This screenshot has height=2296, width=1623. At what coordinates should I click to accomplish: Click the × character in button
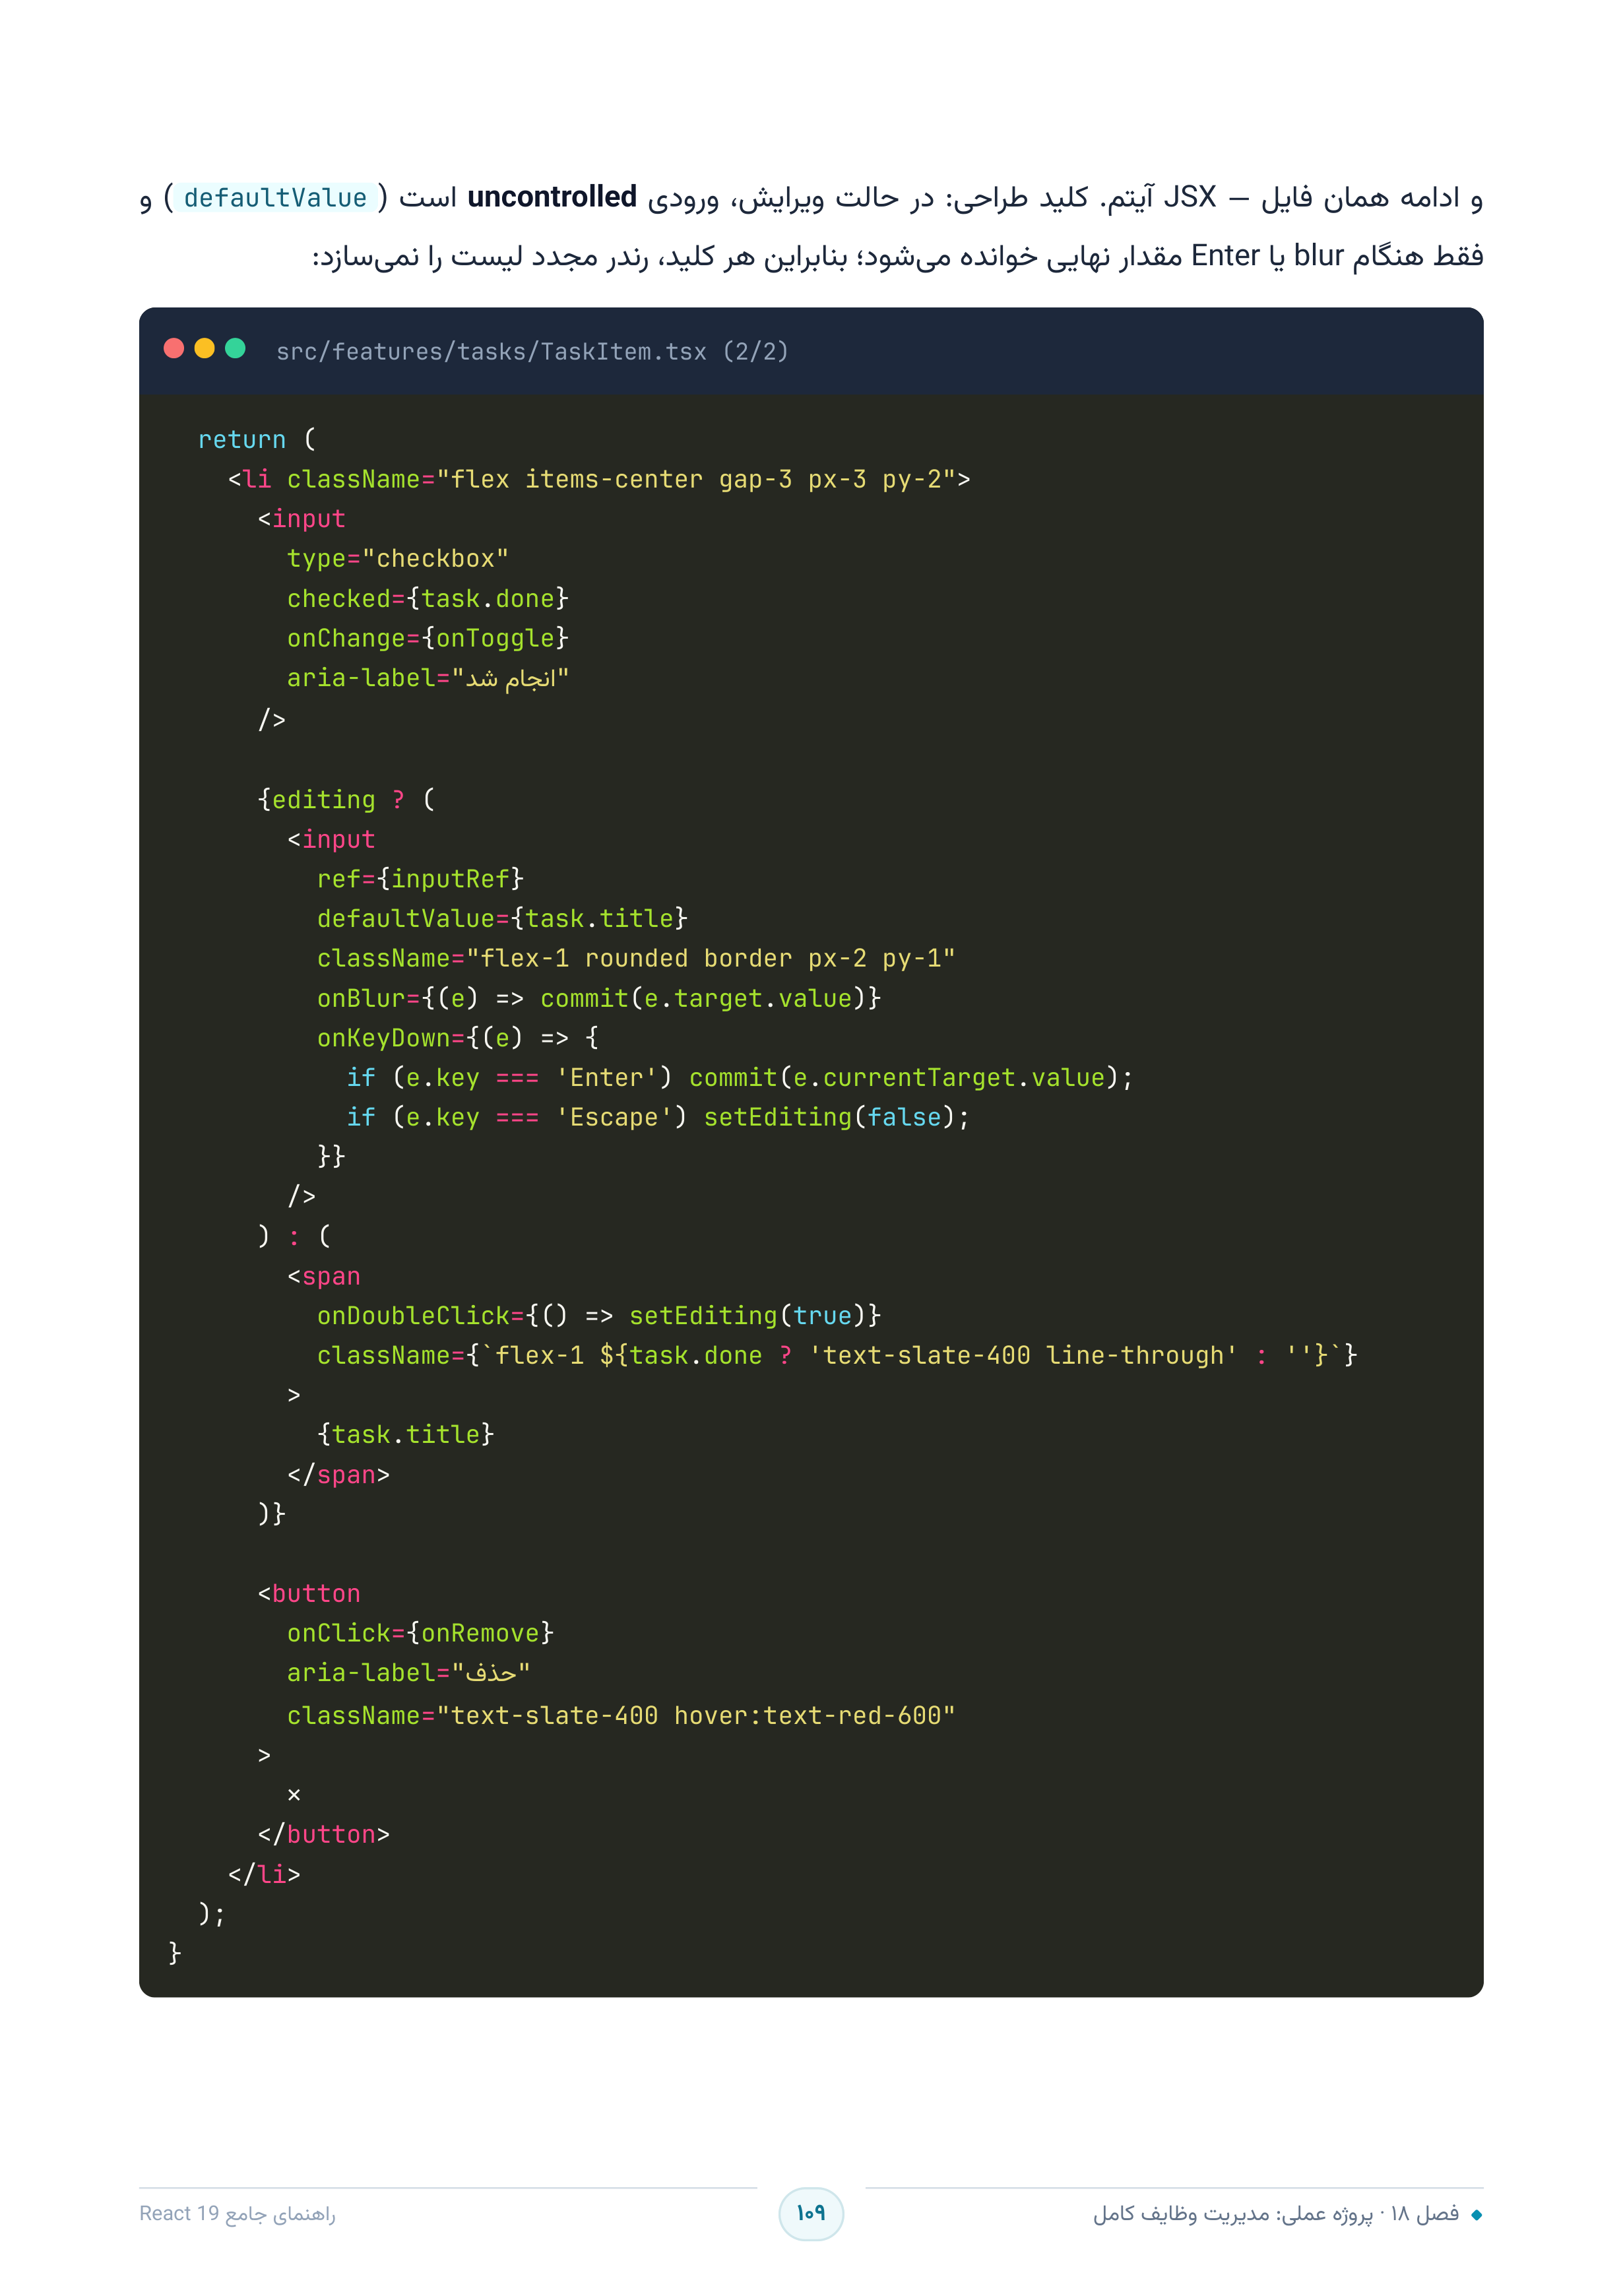point(294,1795)
